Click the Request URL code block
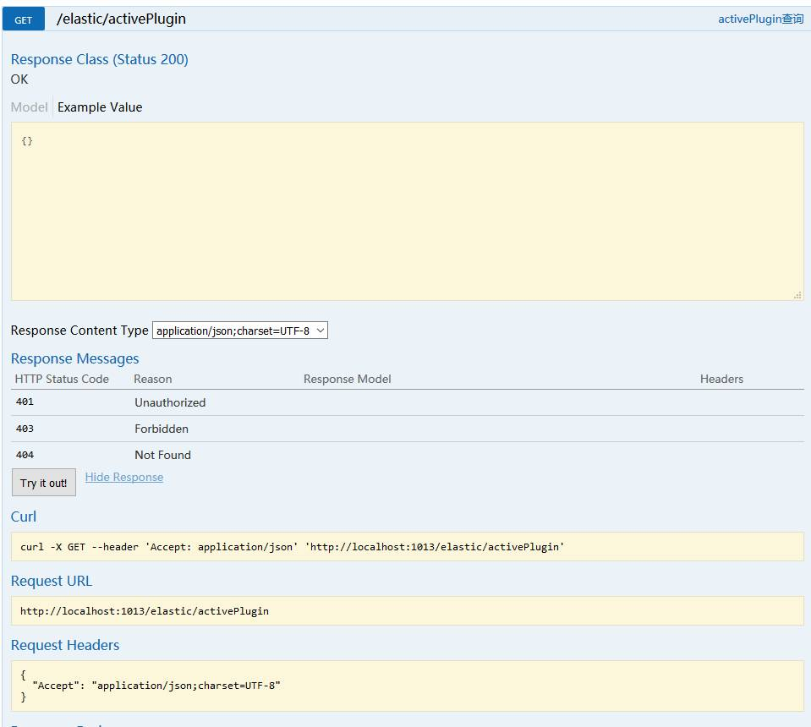The height and width of the screenshot is (727, 811). coord(406,610)
